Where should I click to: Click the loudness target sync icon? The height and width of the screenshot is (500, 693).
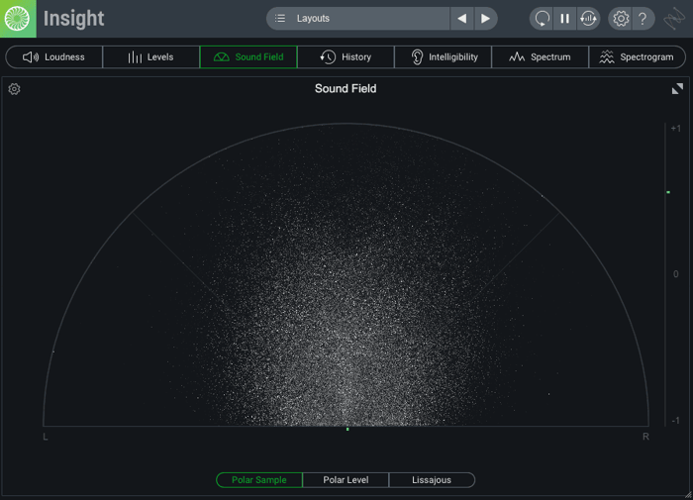click(588, 19)
